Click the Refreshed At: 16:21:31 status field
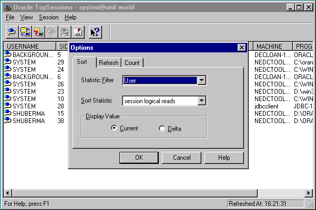This screenshot has width=316, height=210. pos(266,204)
